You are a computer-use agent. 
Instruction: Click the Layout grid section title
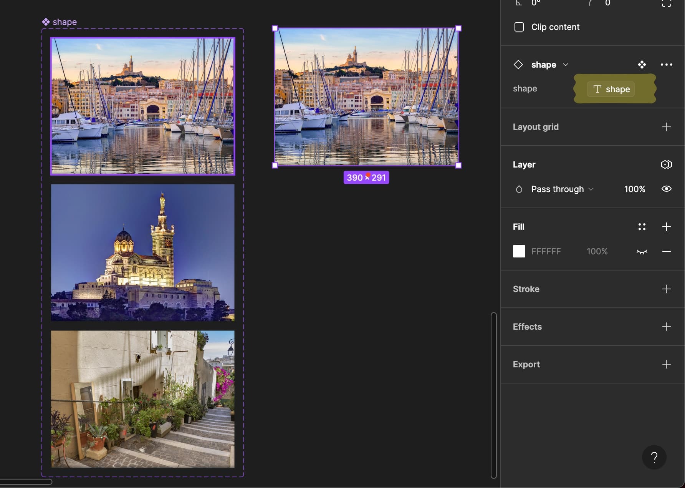[x=536, y=127]
